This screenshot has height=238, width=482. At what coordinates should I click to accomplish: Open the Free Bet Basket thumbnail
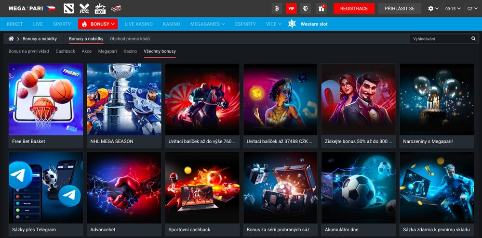46,100
